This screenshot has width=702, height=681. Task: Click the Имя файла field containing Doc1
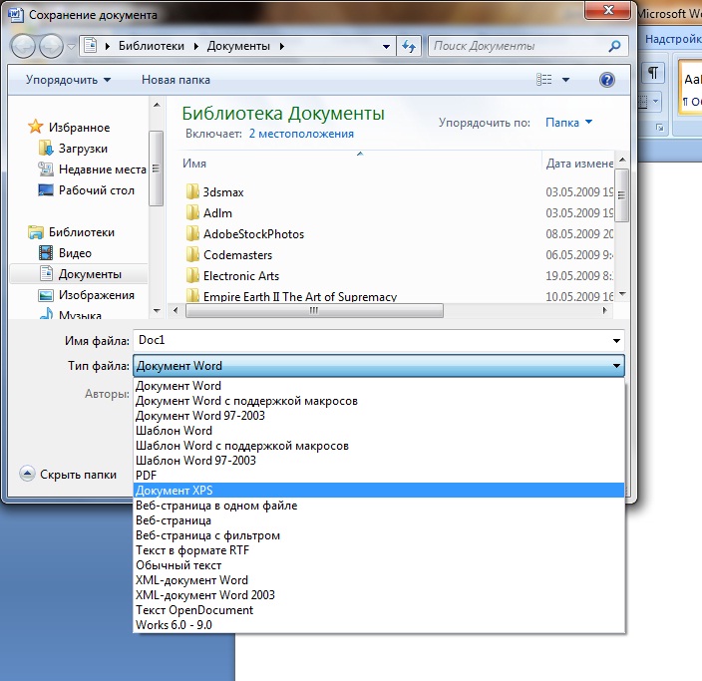(372, 340)
